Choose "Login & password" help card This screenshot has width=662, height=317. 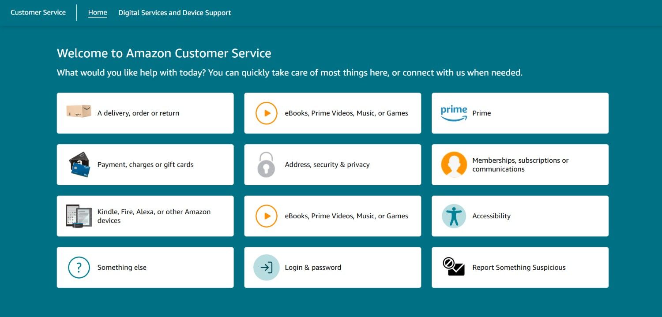click(x=332, y=268)
